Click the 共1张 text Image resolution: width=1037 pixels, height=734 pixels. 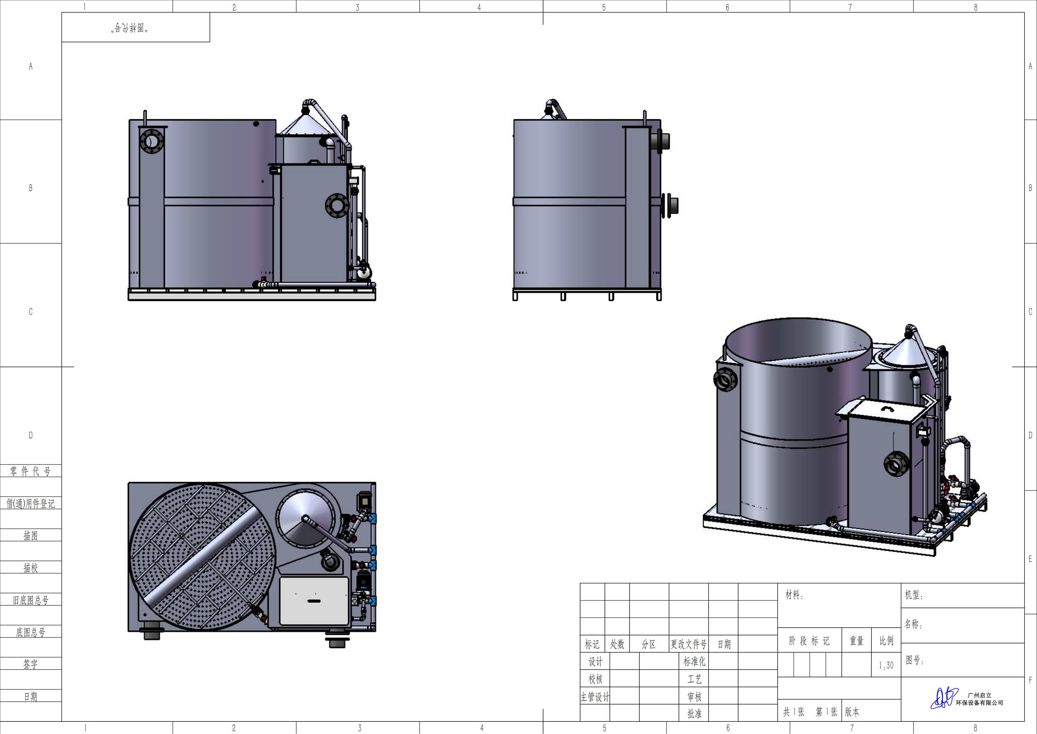coord(794,711)
